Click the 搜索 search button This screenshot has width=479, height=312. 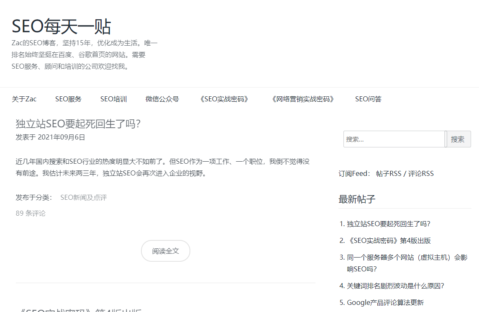point(458,139)
